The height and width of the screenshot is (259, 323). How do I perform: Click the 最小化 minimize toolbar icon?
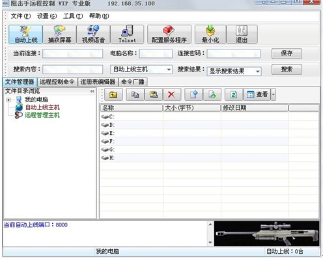click(x=210, y=34)
